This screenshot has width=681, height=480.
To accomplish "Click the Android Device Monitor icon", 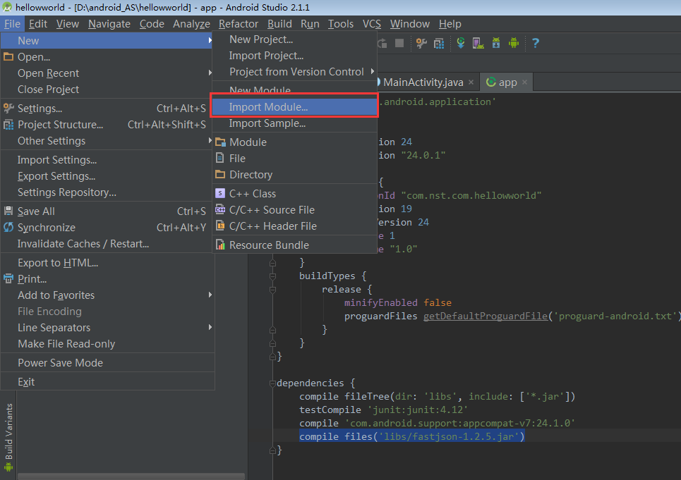I will 514,43.
